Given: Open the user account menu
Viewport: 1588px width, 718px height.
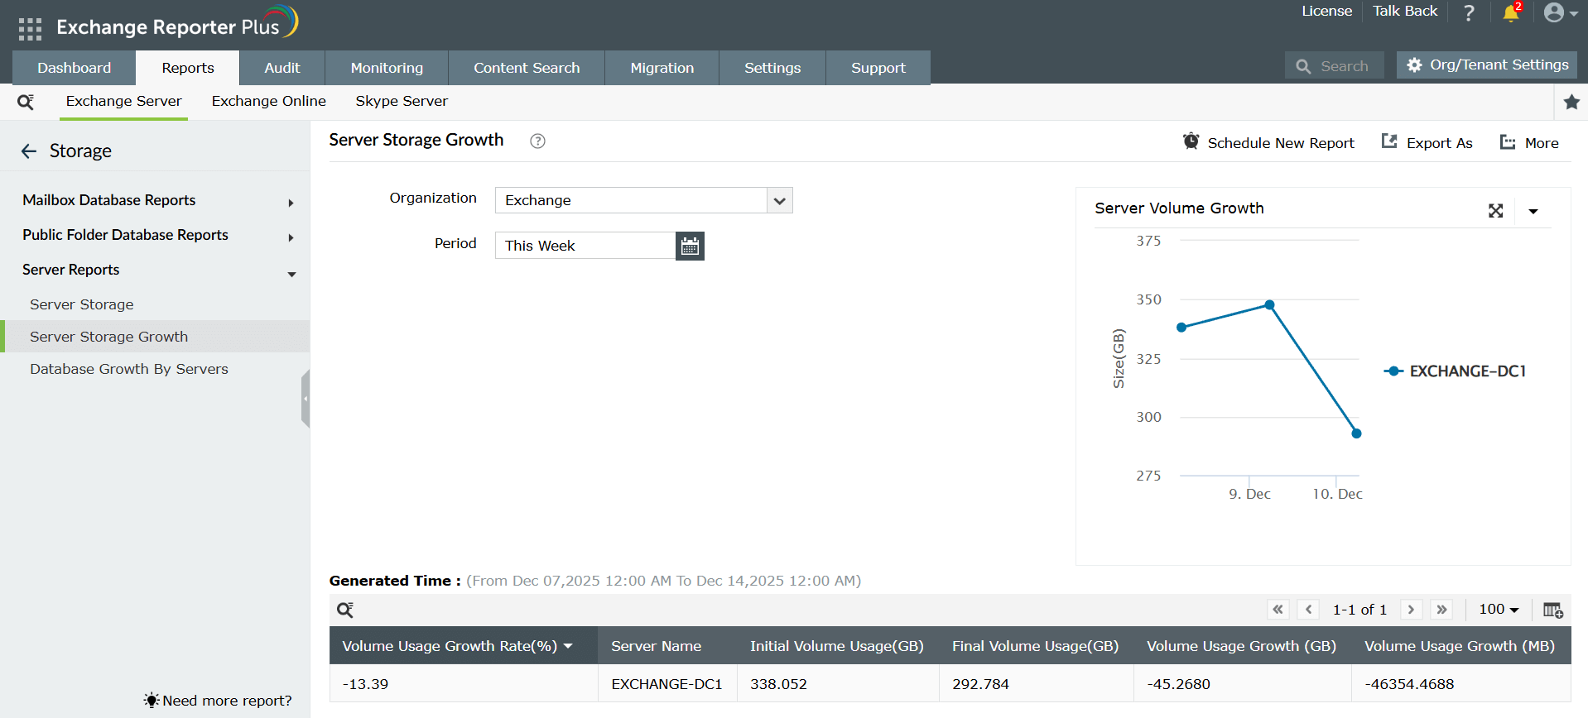Looking at the screenshot, I should click(1560, 12).
